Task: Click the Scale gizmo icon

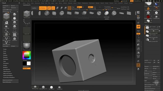Action: click(61, 8)
